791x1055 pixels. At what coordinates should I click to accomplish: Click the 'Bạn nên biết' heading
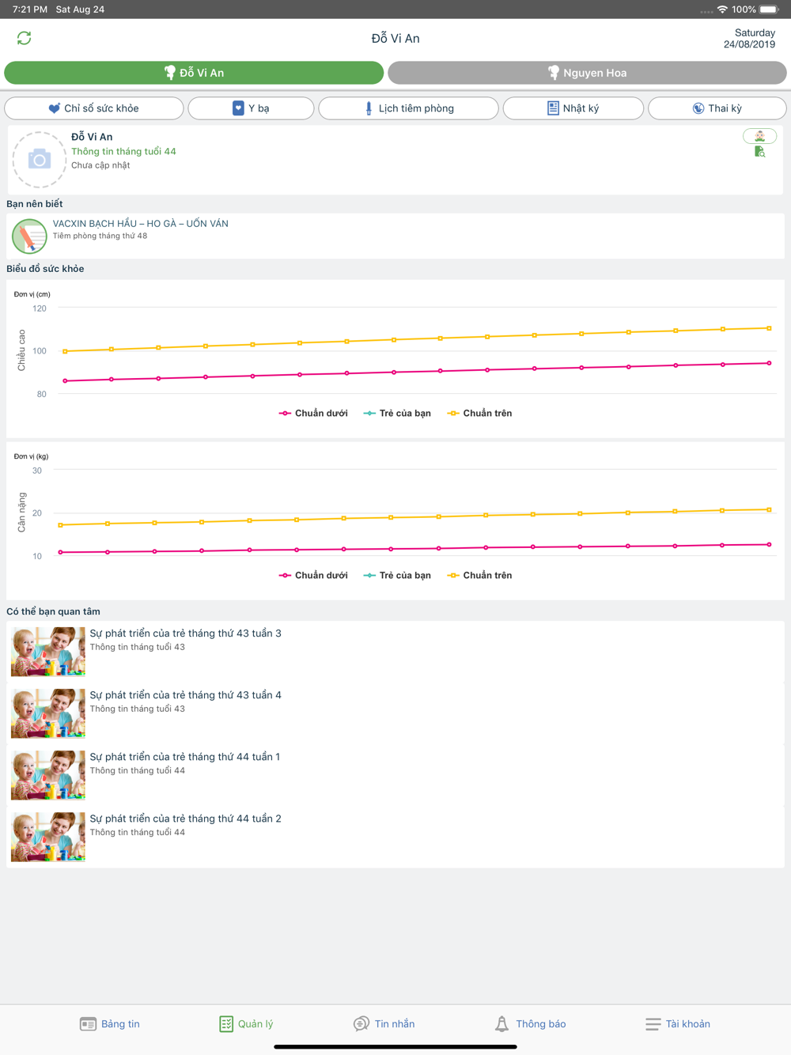(35, 204)
